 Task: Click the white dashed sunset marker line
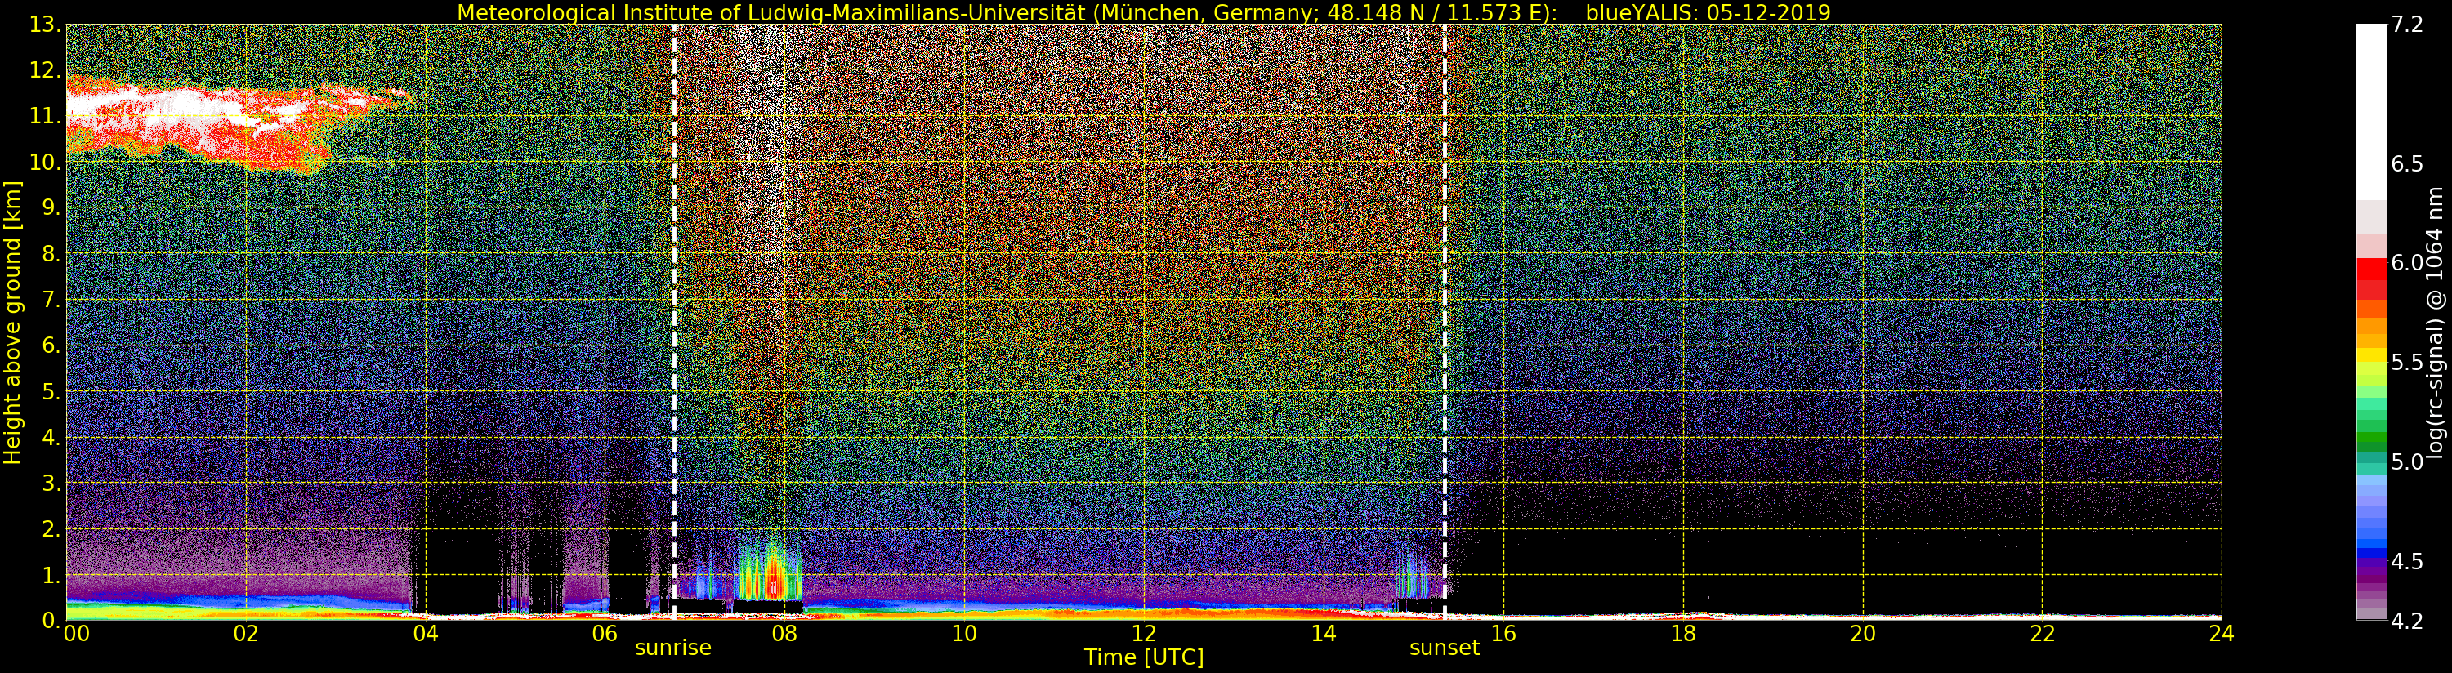pos(1444,323)
